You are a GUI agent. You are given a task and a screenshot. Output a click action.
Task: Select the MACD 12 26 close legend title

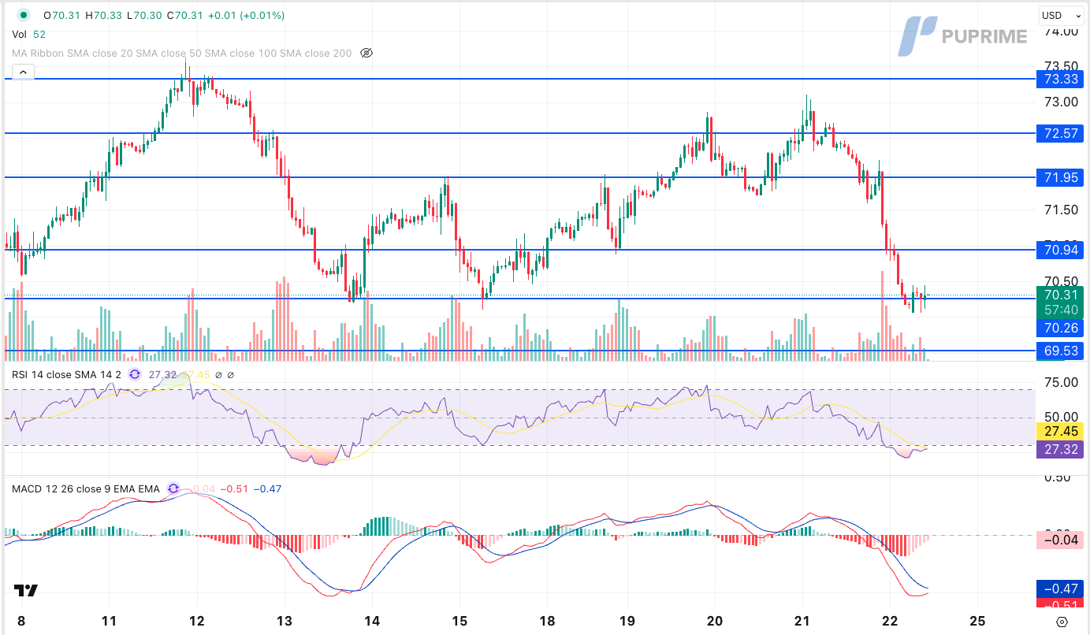coord(85,488)
